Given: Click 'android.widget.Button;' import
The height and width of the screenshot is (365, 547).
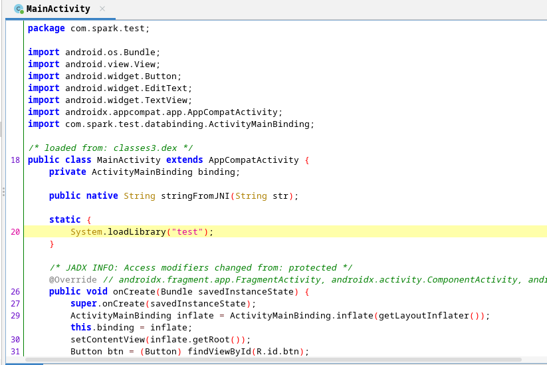Looking at the screenshot, I should click(123, 76).
